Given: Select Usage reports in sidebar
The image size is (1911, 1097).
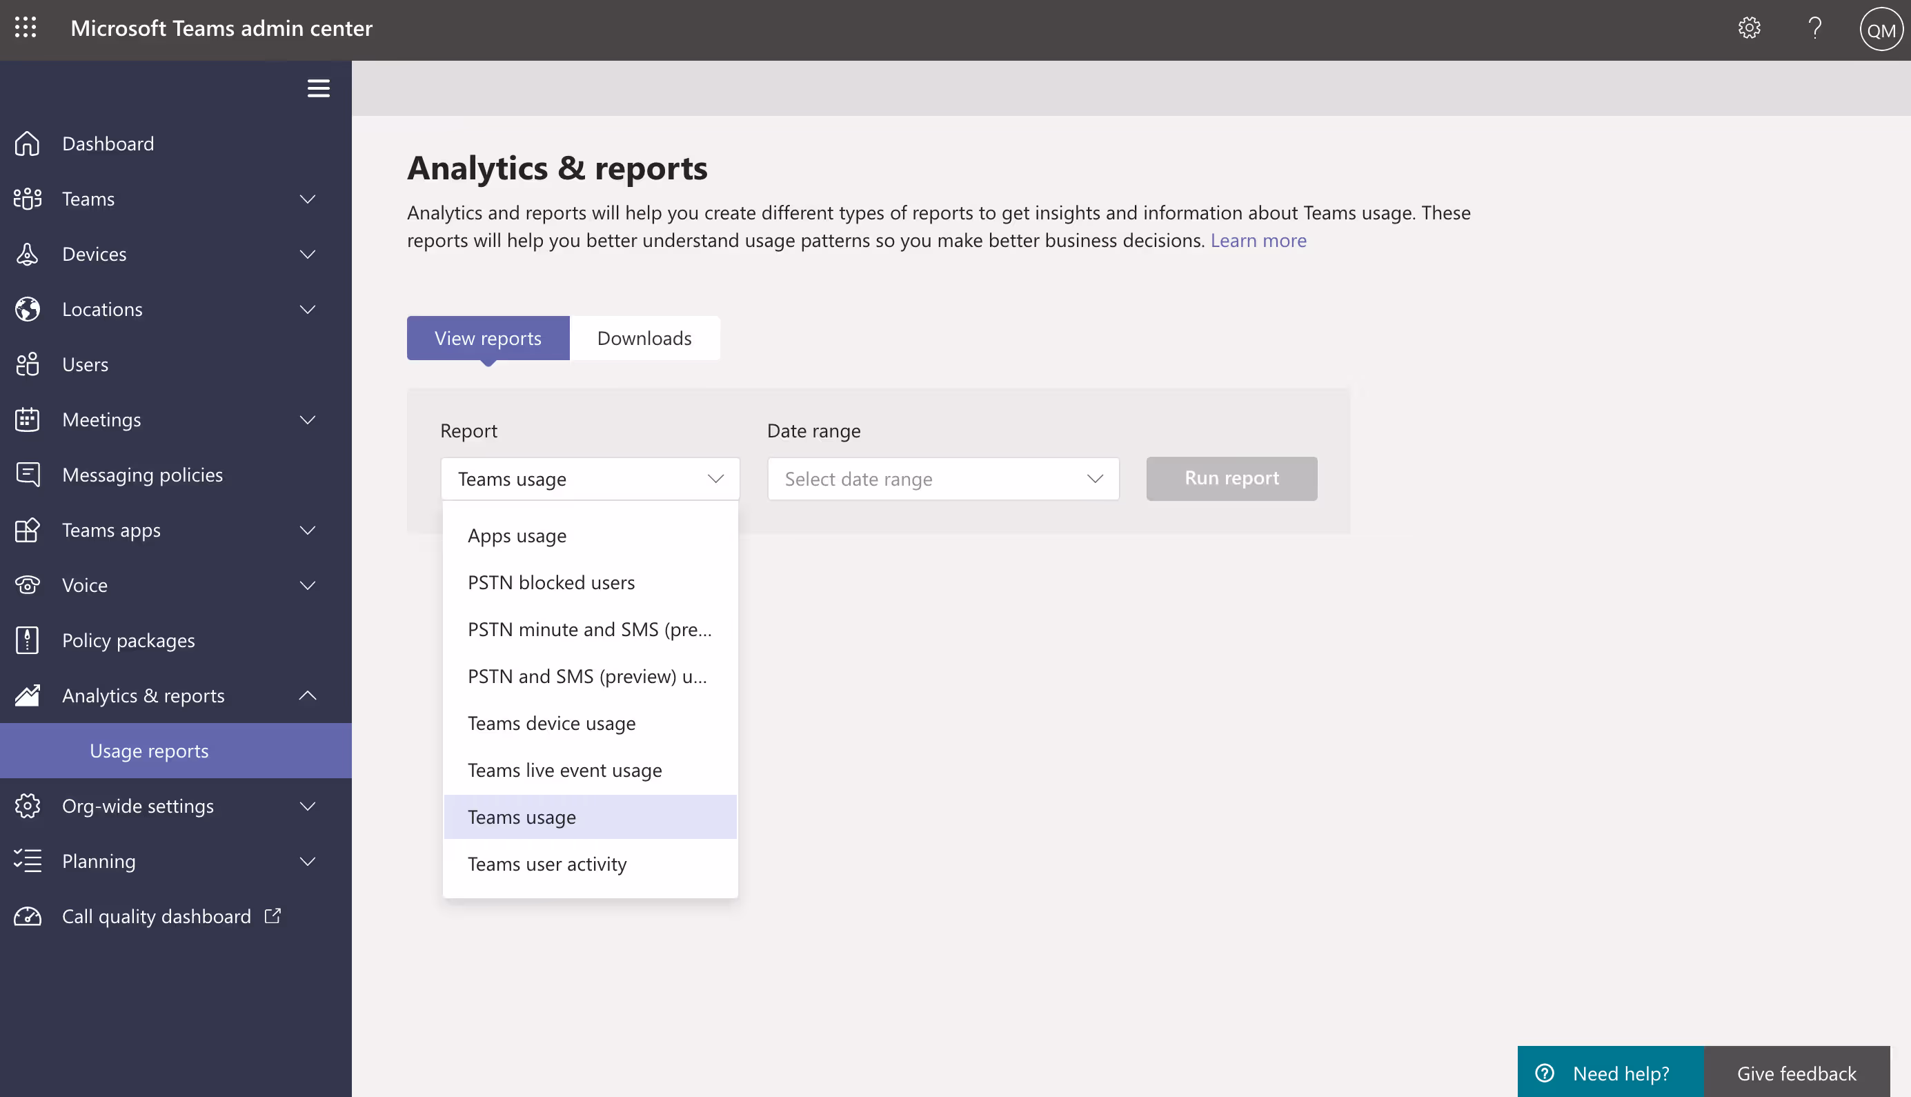Looking at the screenshot, I should 149,751.
